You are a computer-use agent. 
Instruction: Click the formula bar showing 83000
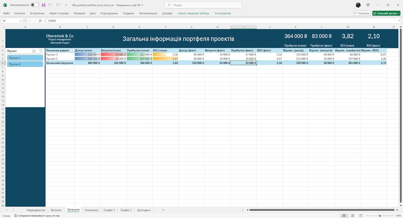pos(222,21)
